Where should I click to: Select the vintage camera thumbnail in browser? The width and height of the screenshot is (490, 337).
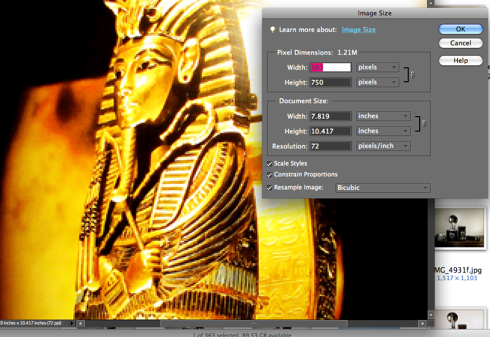[x=459, y=228]
